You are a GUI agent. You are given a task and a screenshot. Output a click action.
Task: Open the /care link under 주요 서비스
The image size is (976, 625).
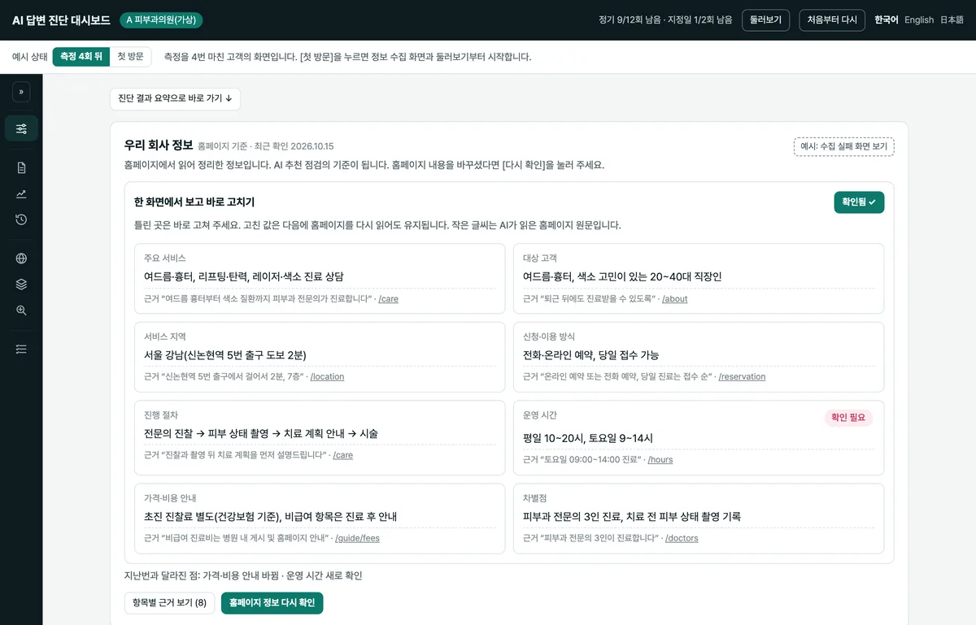pyautogui.click(x=388, y=299)
